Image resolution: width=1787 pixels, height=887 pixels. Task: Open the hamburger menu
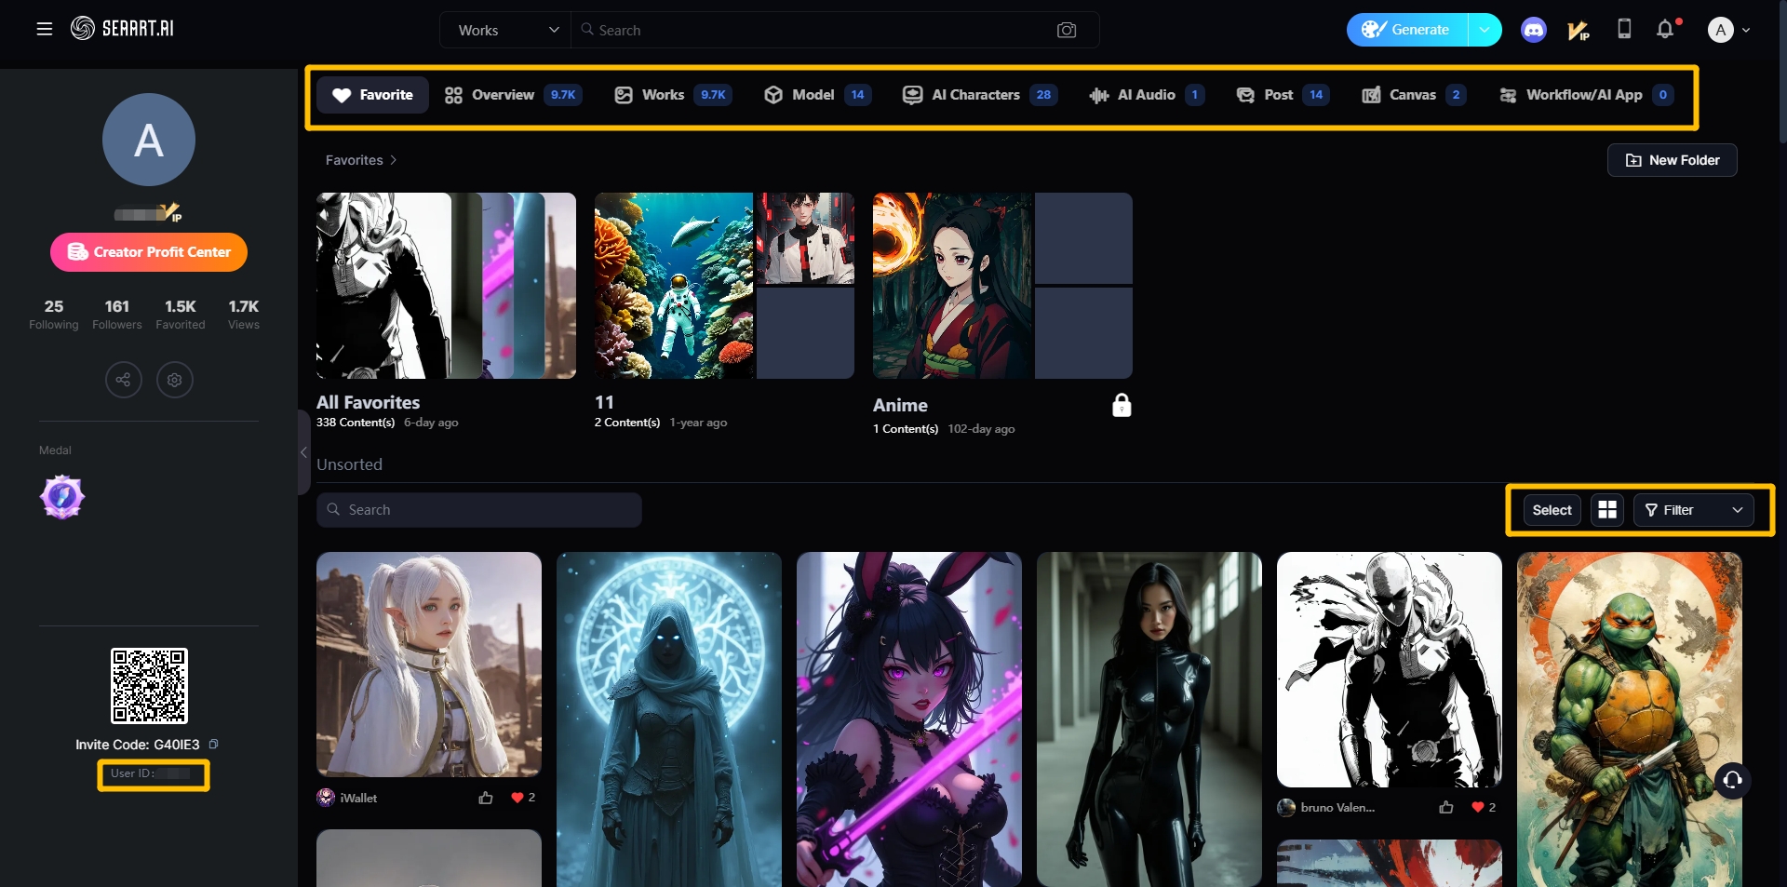click(x=44, y=29)
